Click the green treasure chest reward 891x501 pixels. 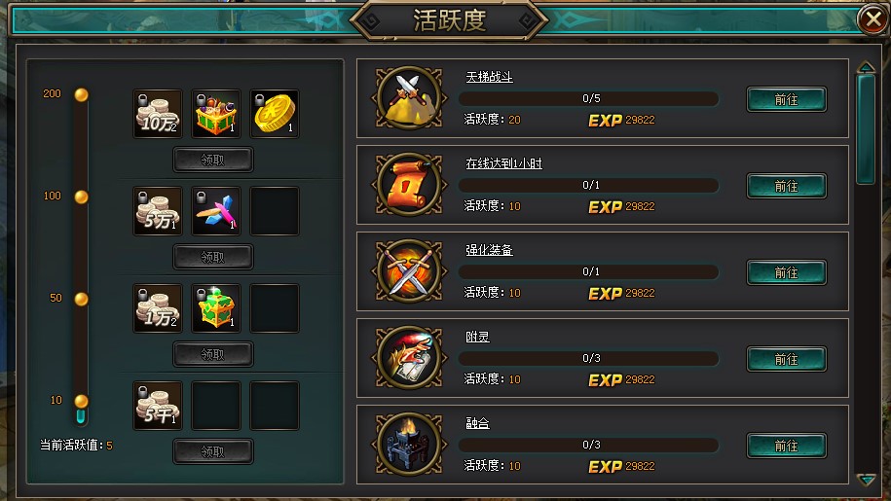coord(216,308)
